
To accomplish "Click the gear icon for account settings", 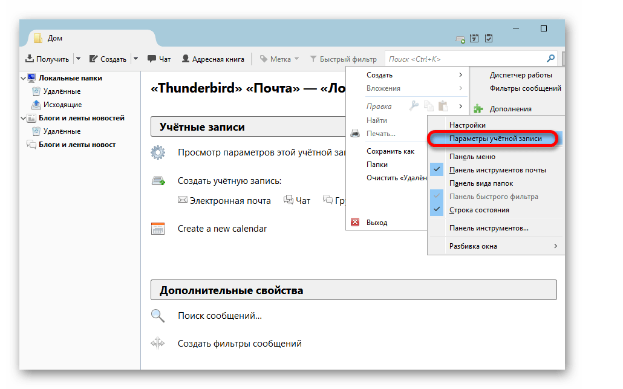I will coord(158,152).
